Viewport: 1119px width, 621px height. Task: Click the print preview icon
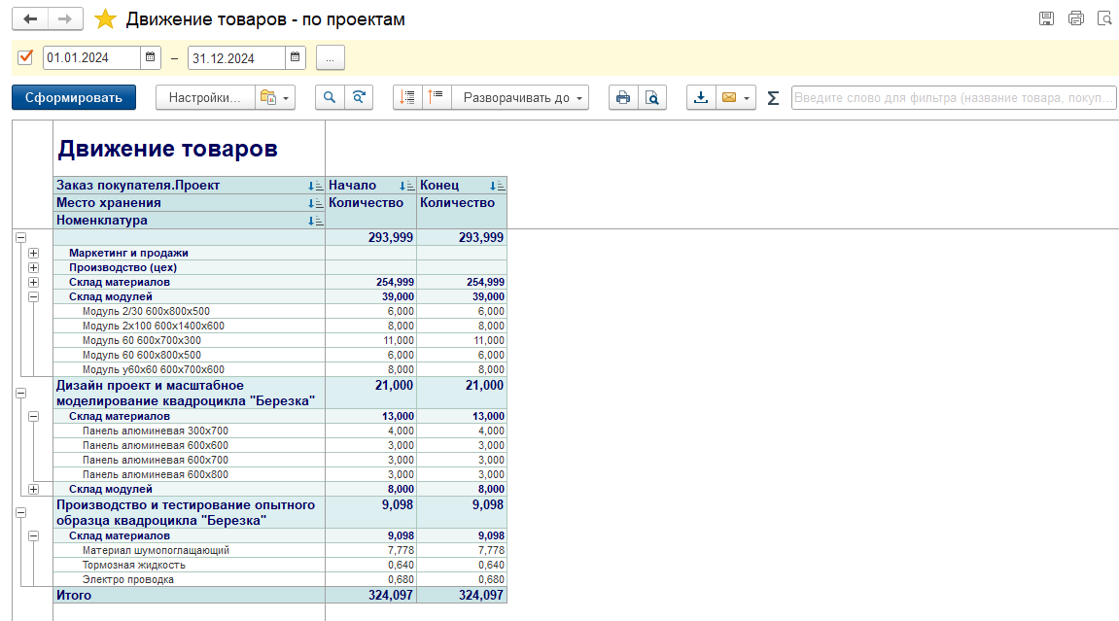[x=651, y=97]
